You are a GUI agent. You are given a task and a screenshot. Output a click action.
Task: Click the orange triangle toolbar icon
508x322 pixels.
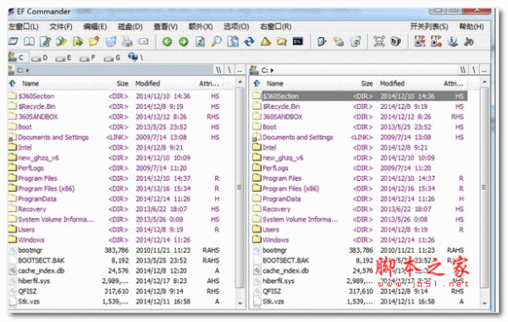click(x=266, y=41)
